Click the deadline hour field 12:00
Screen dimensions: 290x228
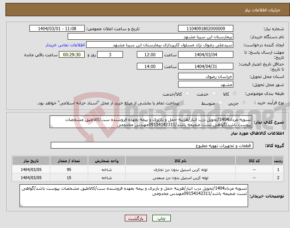150,54
